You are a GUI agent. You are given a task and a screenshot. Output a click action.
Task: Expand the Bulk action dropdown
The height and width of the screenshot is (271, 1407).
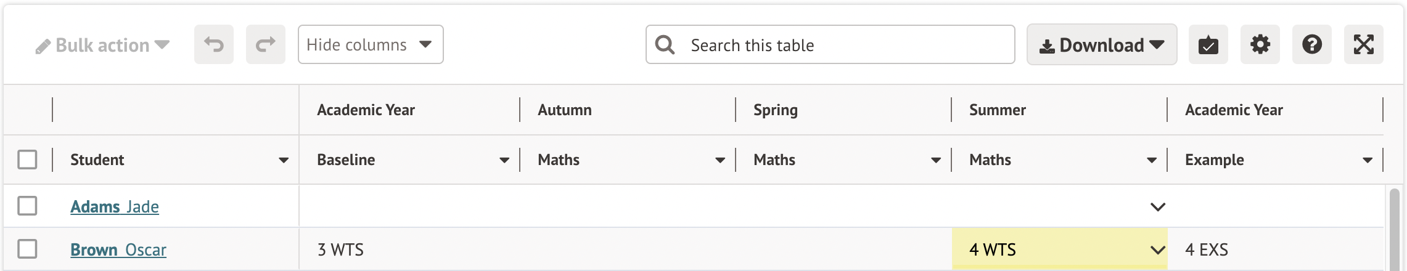coord(103,45)
